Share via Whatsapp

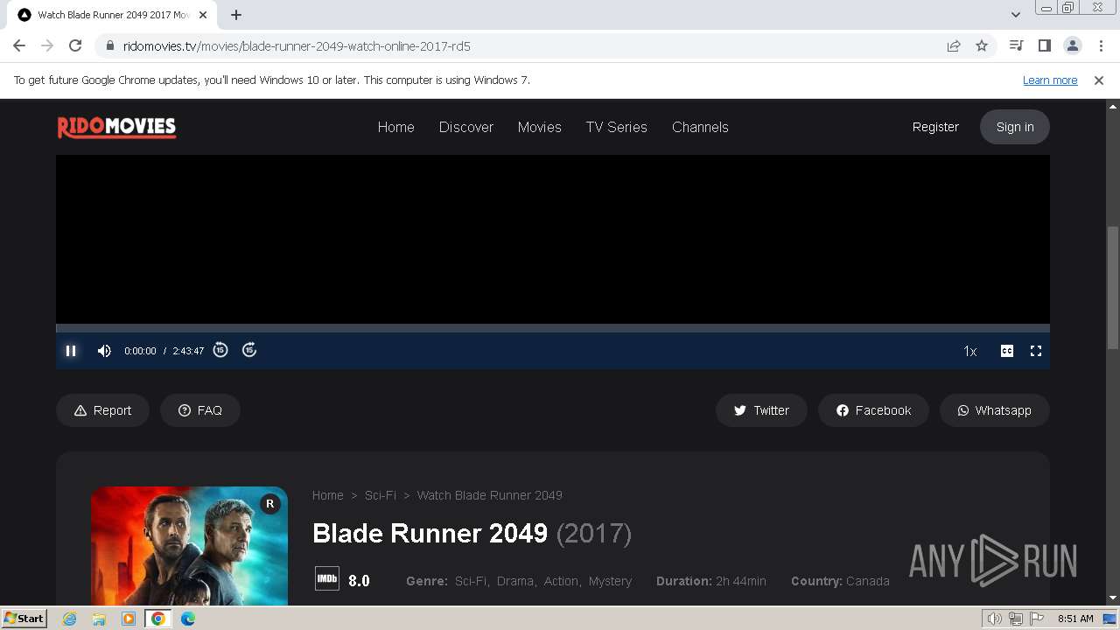click(995, 410)
